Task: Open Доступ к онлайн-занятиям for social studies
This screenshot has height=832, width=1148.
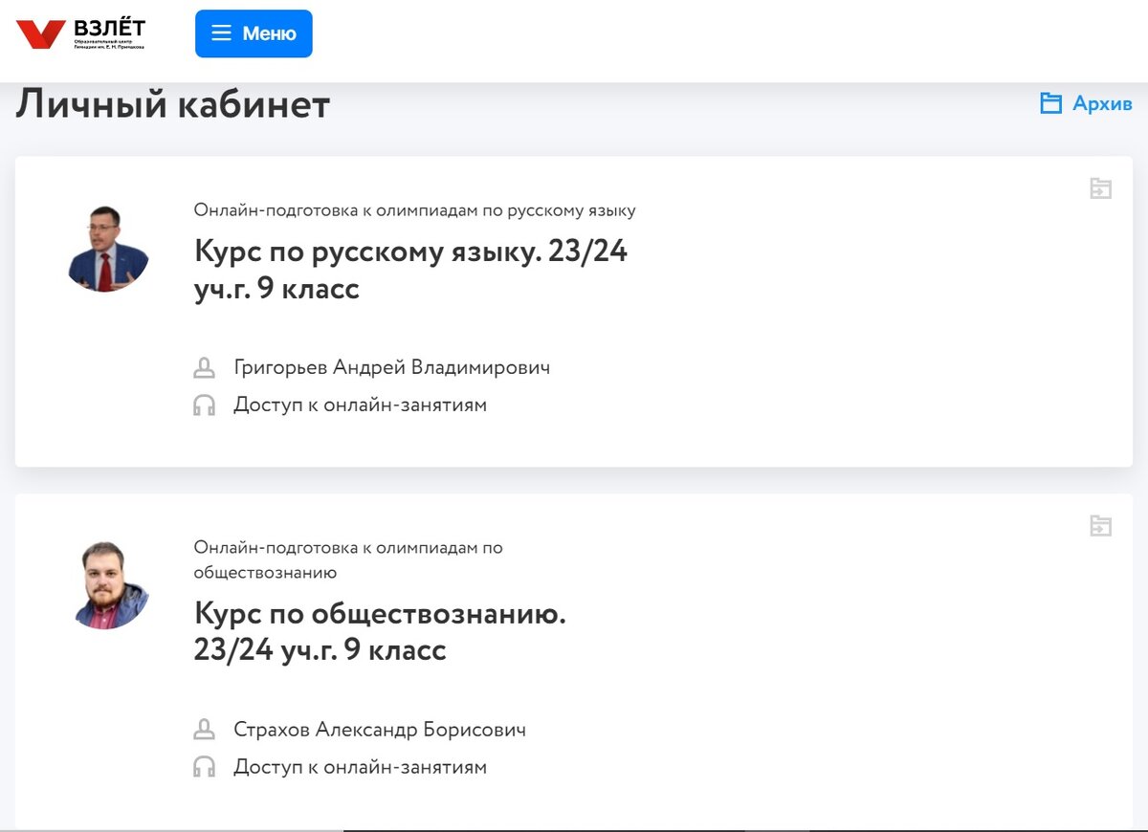Action: pos(360,766)
